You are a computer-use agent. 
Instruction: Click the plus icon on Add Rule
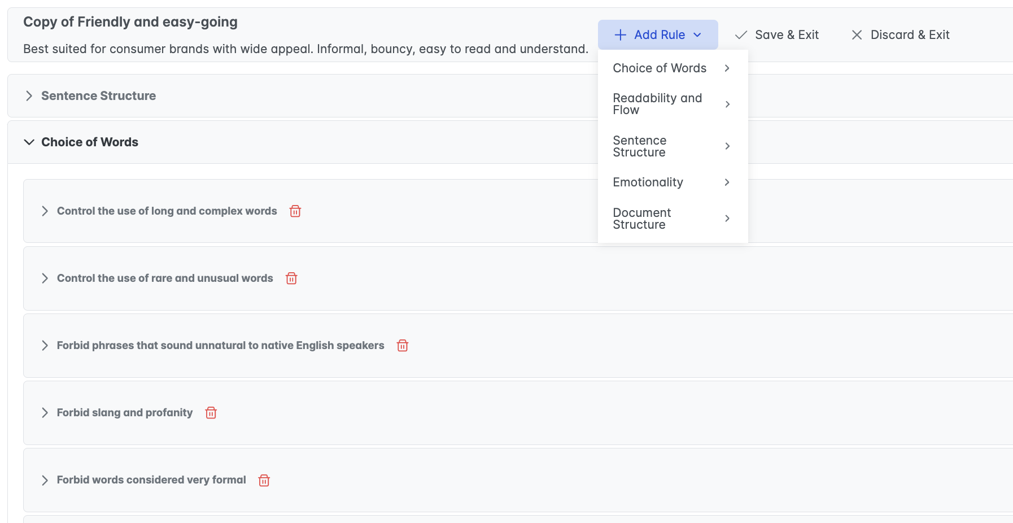pyautogui.click(x=621, y=35)
